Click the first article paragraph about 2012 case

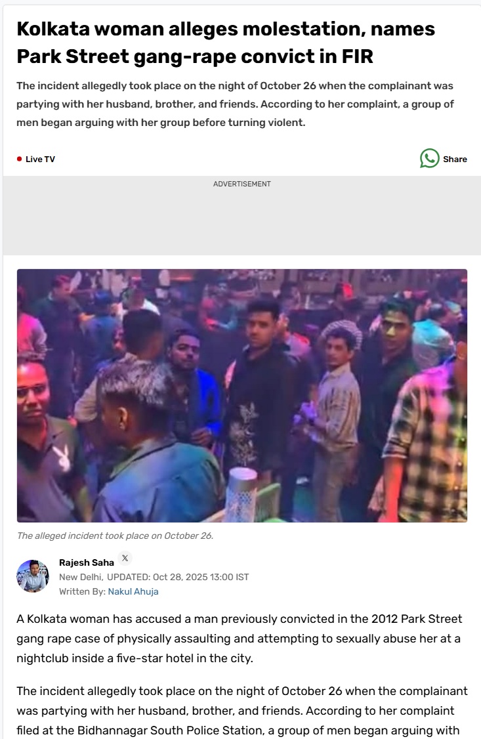240,639
